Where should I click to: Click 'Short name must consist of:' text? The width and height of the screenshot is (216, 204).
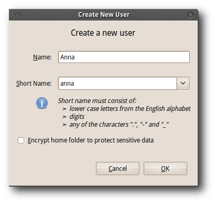point(97,101)
